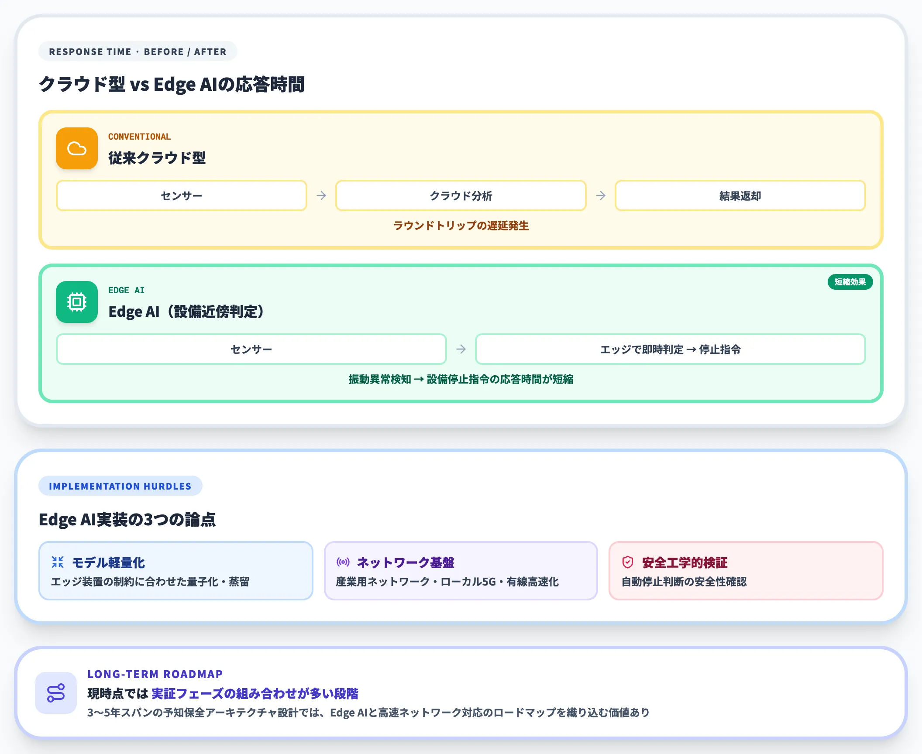
Task: Click the センサー box in the conventional flow
Action: pyautogui.click(x=182, y=195)
